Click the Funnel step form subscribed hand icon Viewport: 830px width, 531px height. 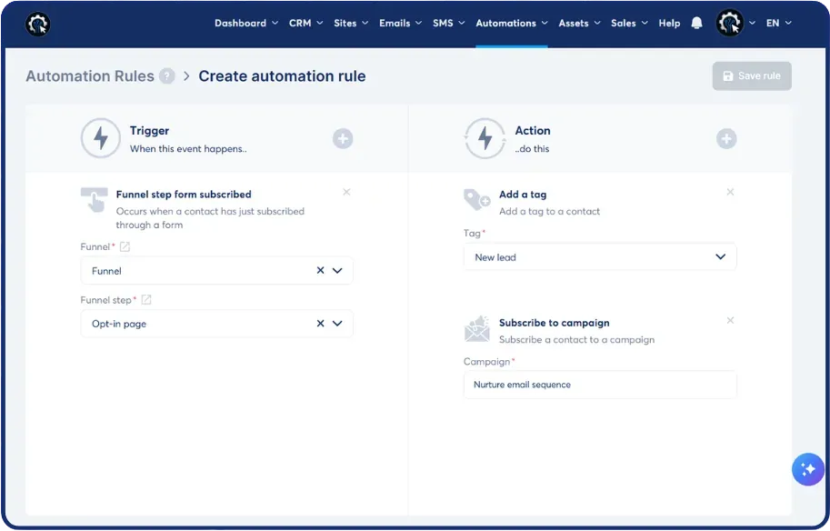pos(95,200)
